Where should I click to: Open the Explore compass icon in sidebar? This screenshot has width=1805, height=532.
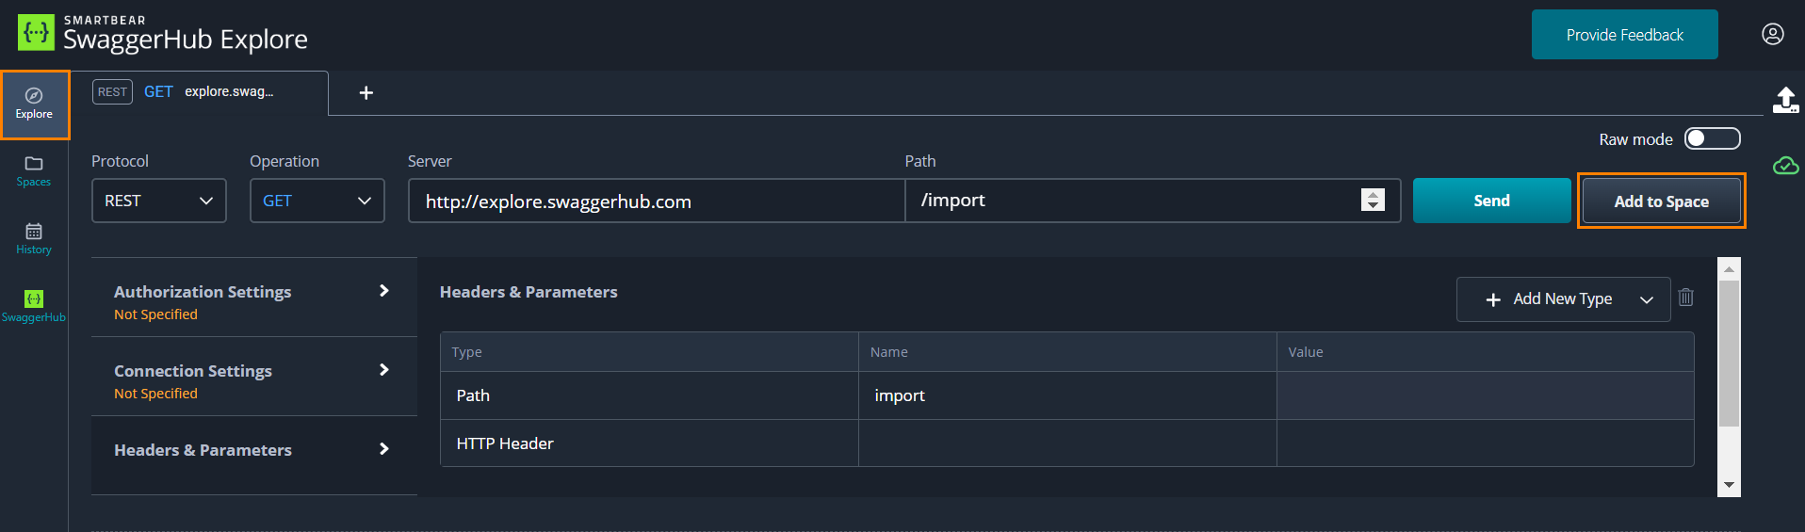(34, 97)
